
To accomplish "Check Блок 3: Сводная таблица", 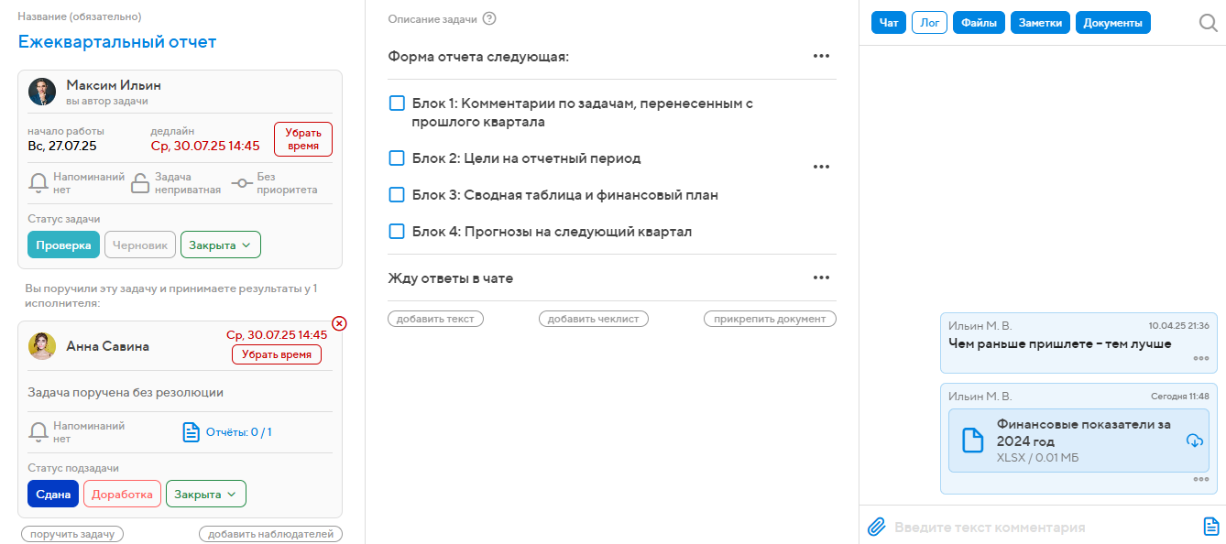I will pos(397,195).
